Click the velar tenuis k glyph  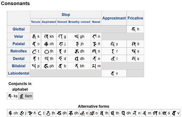[34, 37]
